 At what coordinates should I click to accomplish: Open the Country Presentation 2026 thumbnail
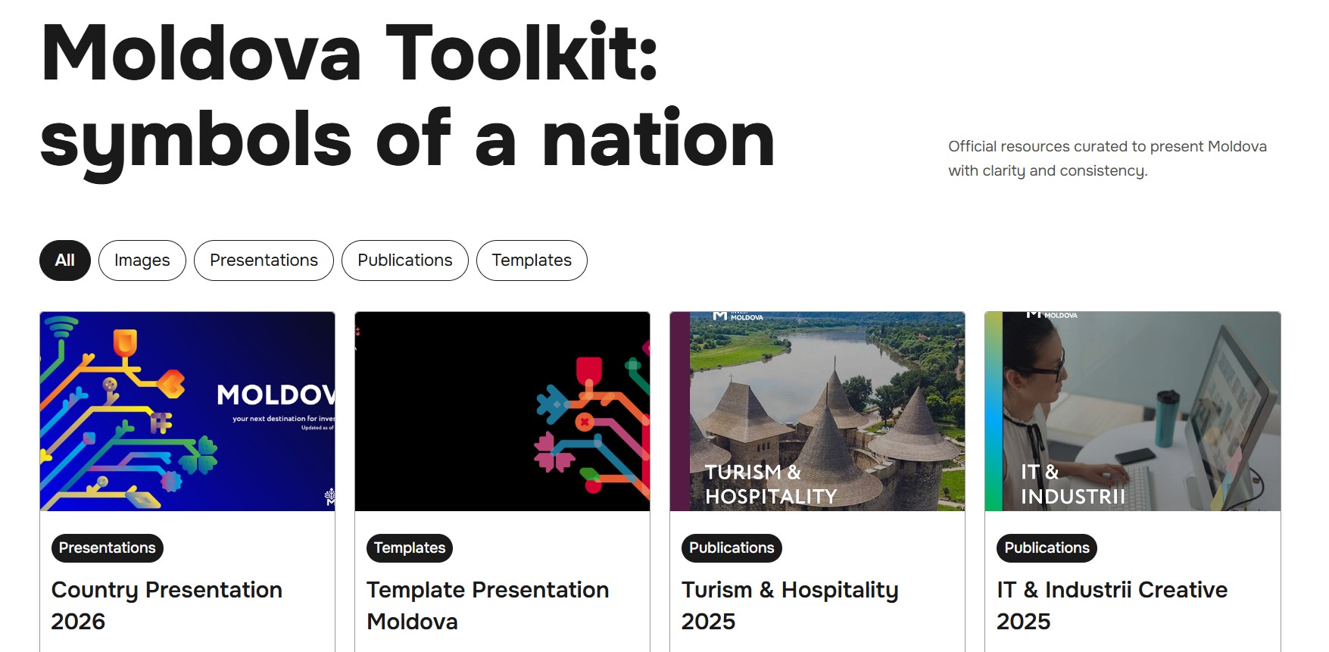187,411
